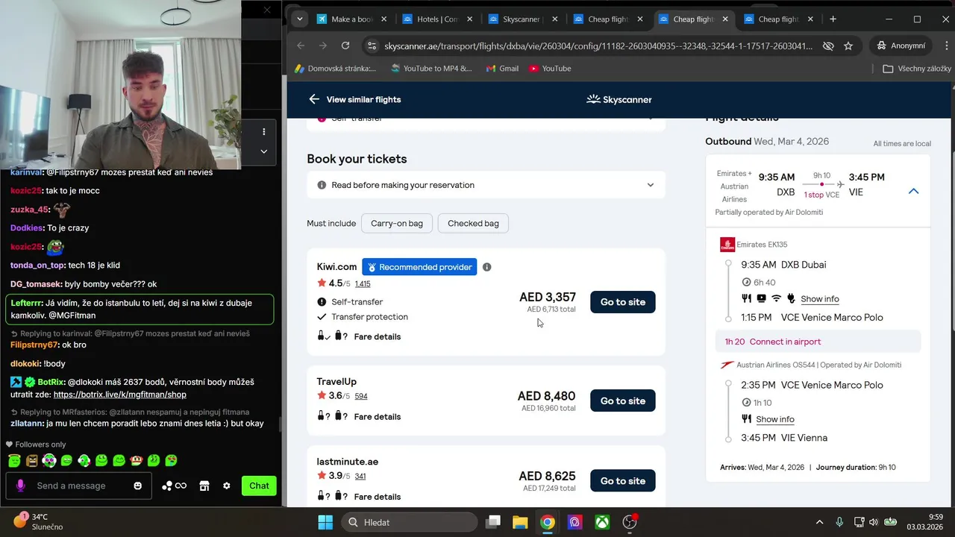955x537 pixels.
Task: Bookmark this page with the star icon
Action: pyautogui.click(x=848, y=45)
